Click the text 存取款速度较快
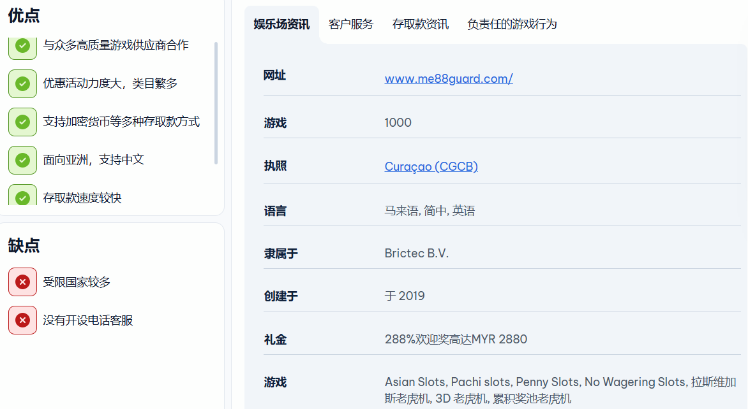 point(82,197)
